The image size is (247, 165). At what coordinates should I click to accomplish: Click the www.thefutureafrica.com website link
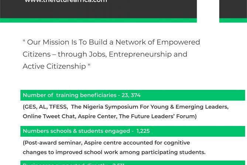coord(65,1)
